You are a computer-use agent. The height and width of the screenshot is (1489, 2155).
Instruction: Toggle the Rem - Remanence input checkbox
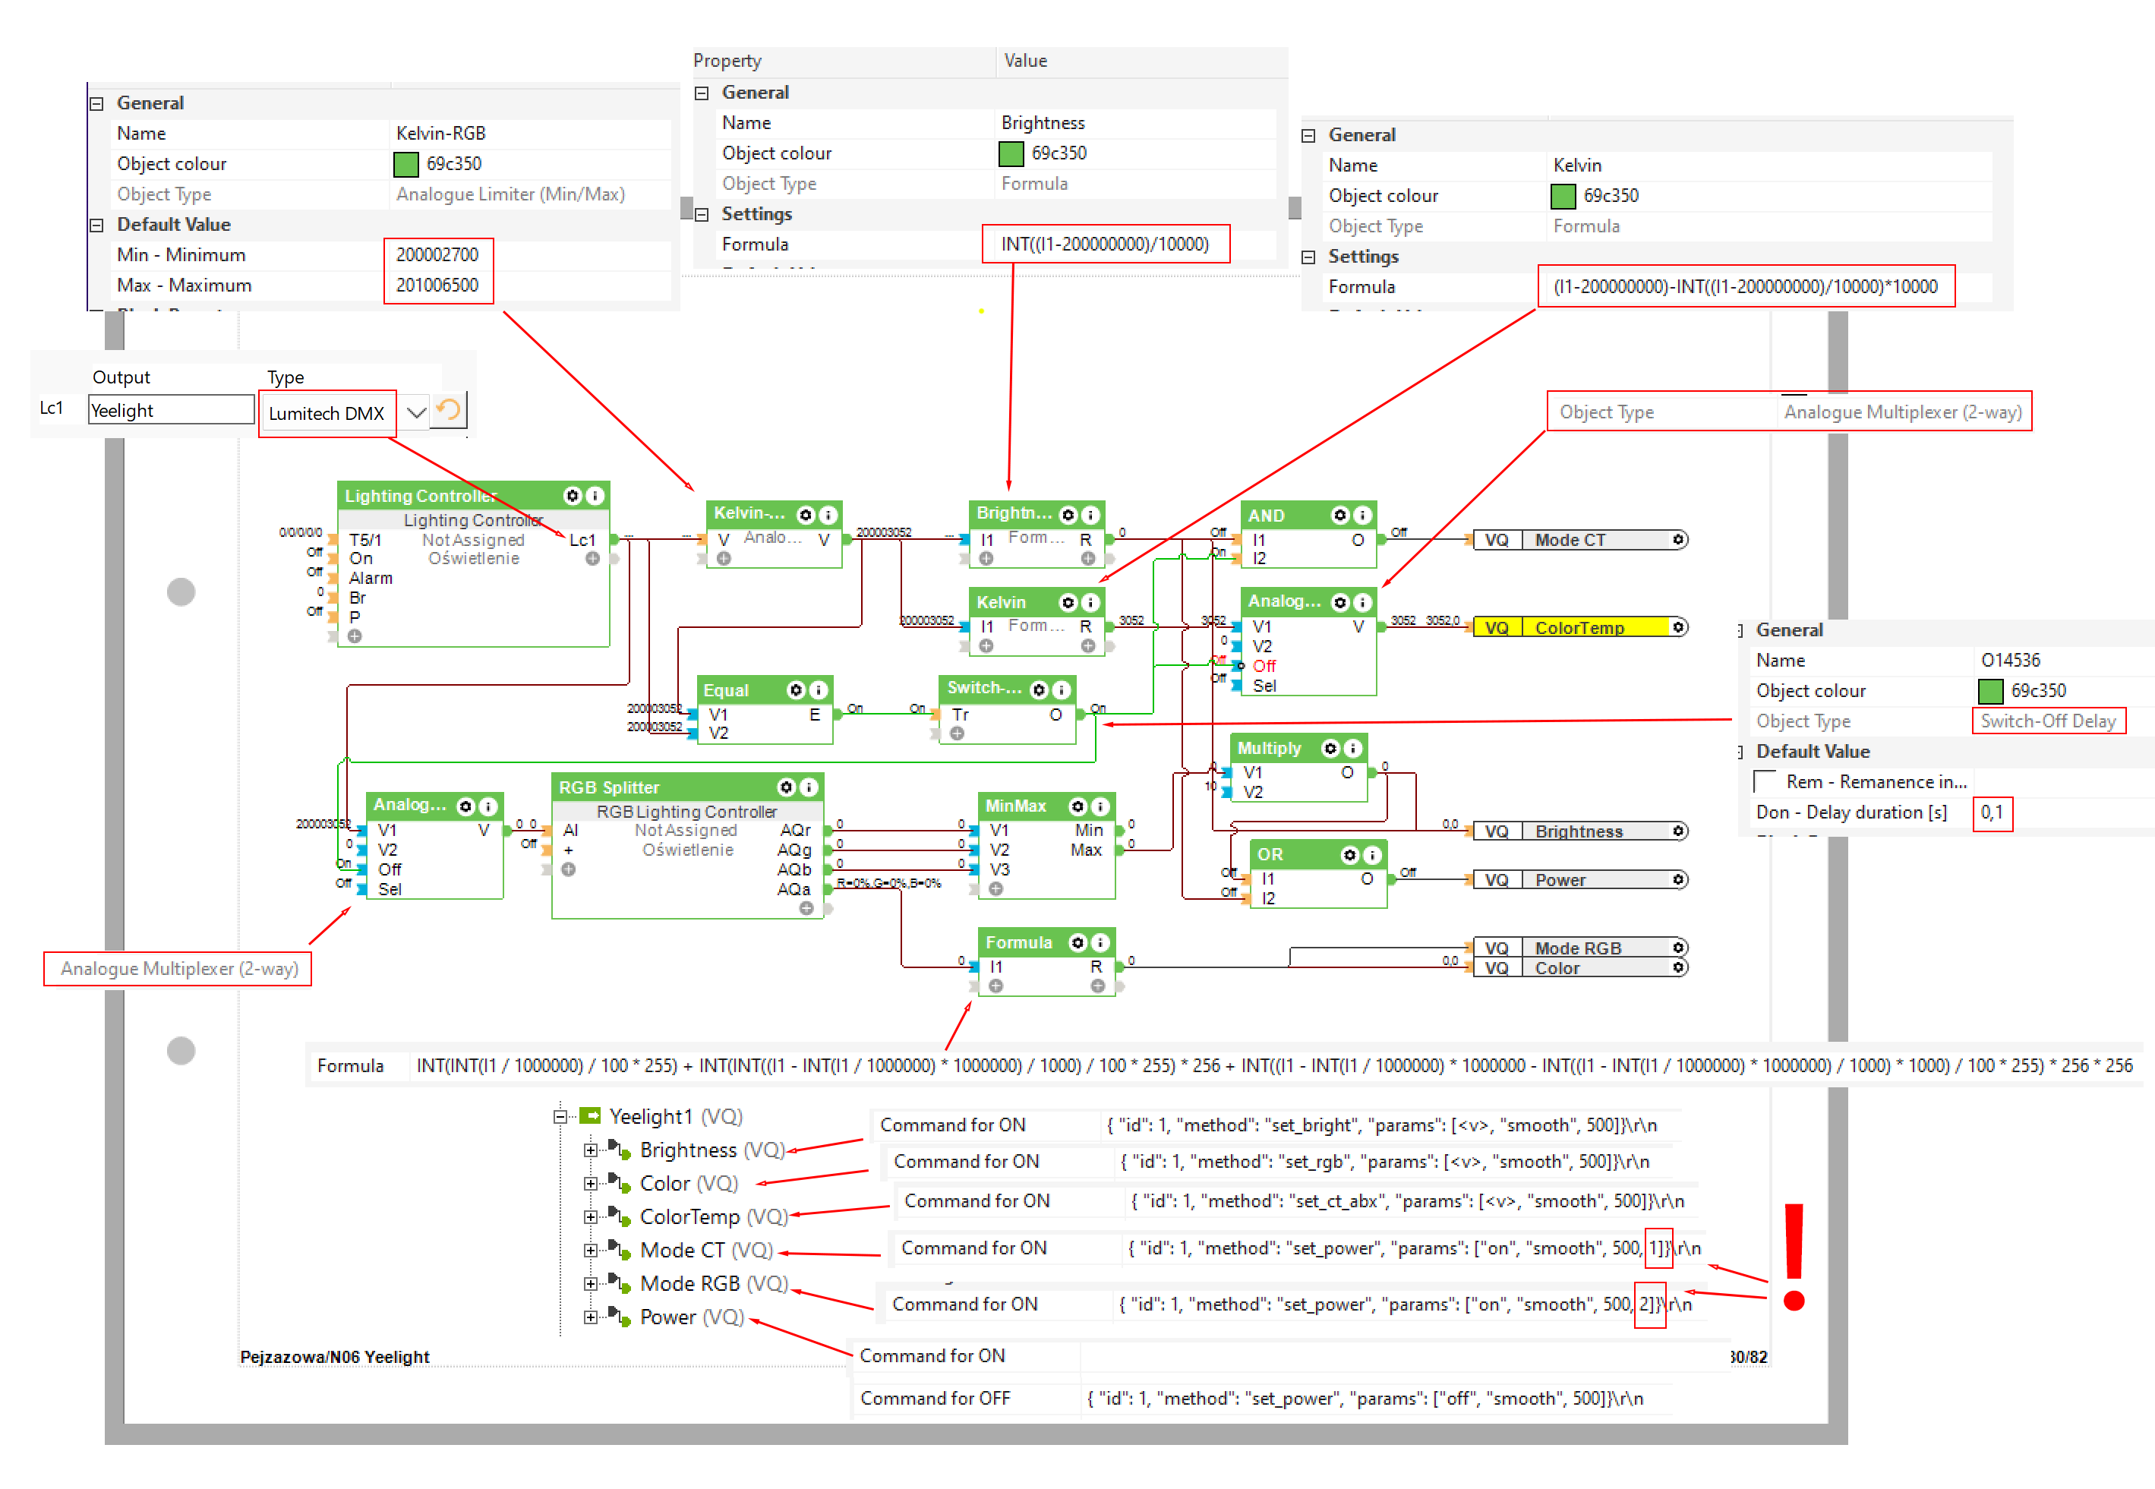coord(1763,781)
